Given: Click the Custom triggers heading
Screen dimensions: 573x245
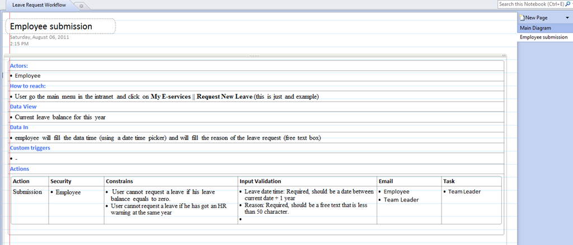Looking at the screenshot, I should 30,148.
